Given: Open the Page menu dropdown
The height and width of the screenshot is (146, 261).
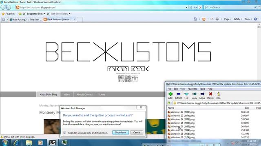Looking at the screenshot, I should tap(228, 19).
